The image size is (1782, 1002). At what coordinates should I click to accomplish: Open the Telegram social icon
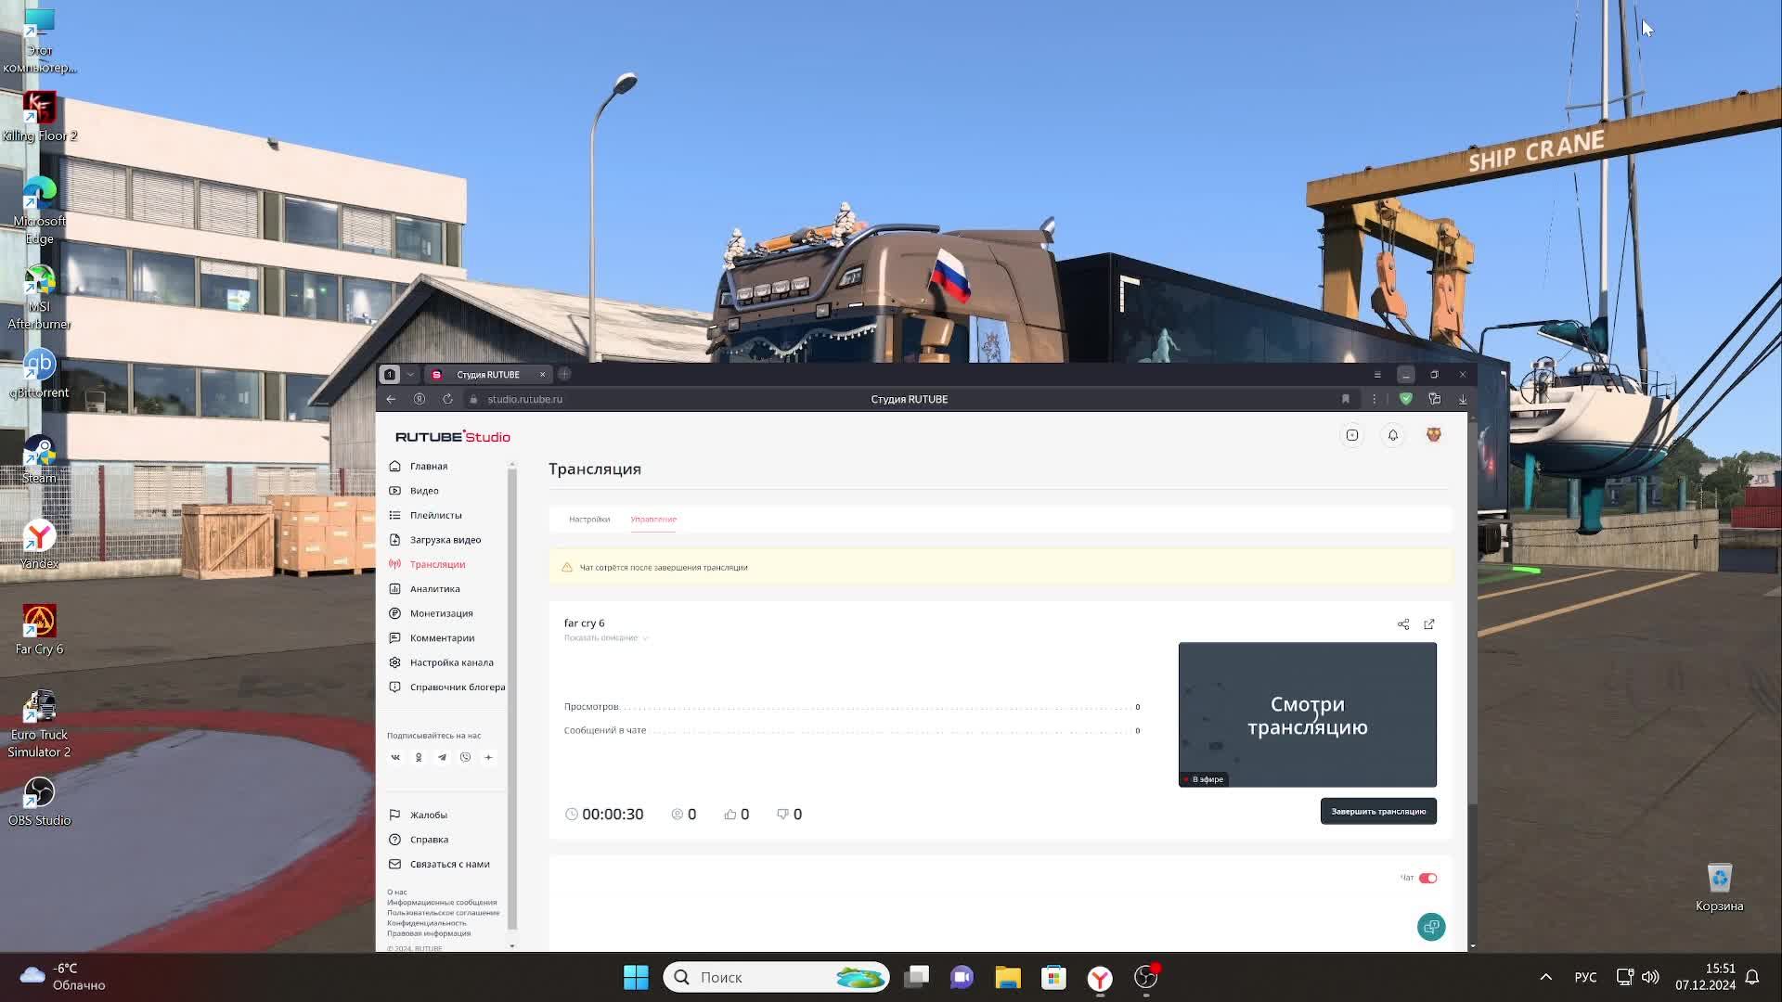pos(442,757)
